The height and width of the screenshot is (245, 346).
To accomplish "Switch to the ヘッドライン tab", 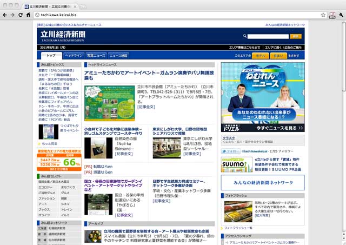I will tap(74, 55).
